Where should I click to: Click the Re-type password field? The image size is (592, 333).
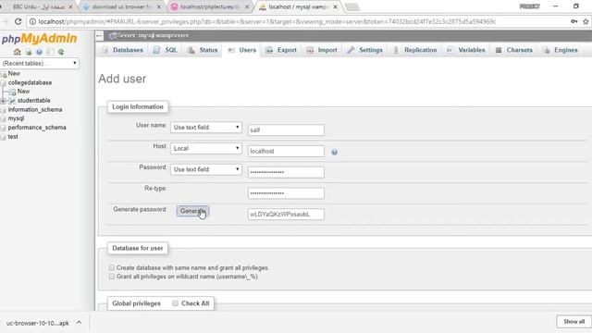pos(286,193)
